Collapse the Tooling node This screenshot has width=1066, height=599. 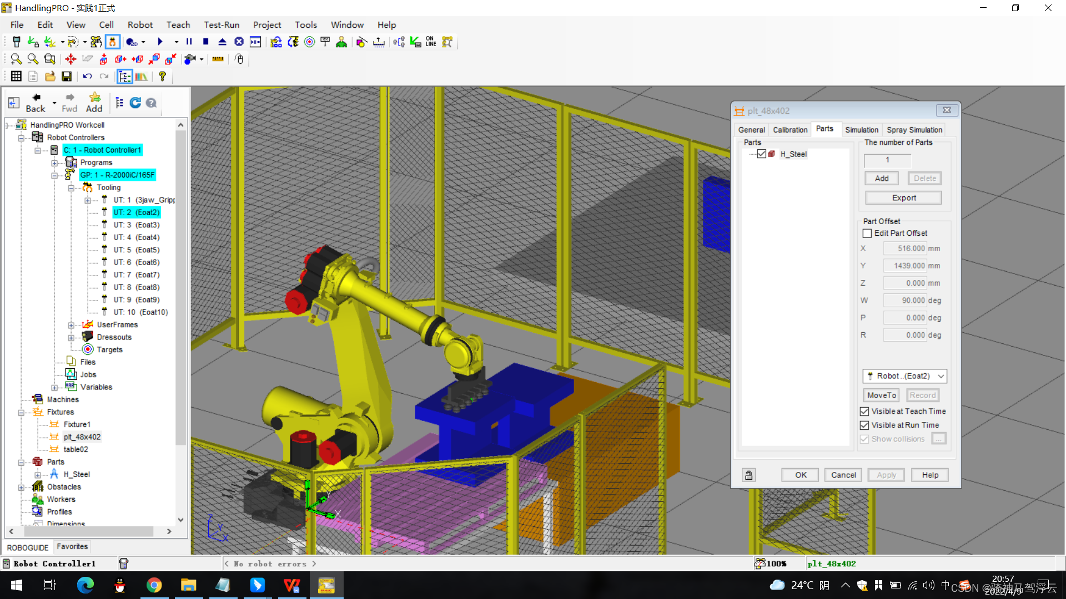tap(71, 188)
